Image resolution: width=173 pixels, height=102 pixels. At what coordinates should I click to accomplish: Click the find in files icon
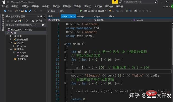click(110, 11)
